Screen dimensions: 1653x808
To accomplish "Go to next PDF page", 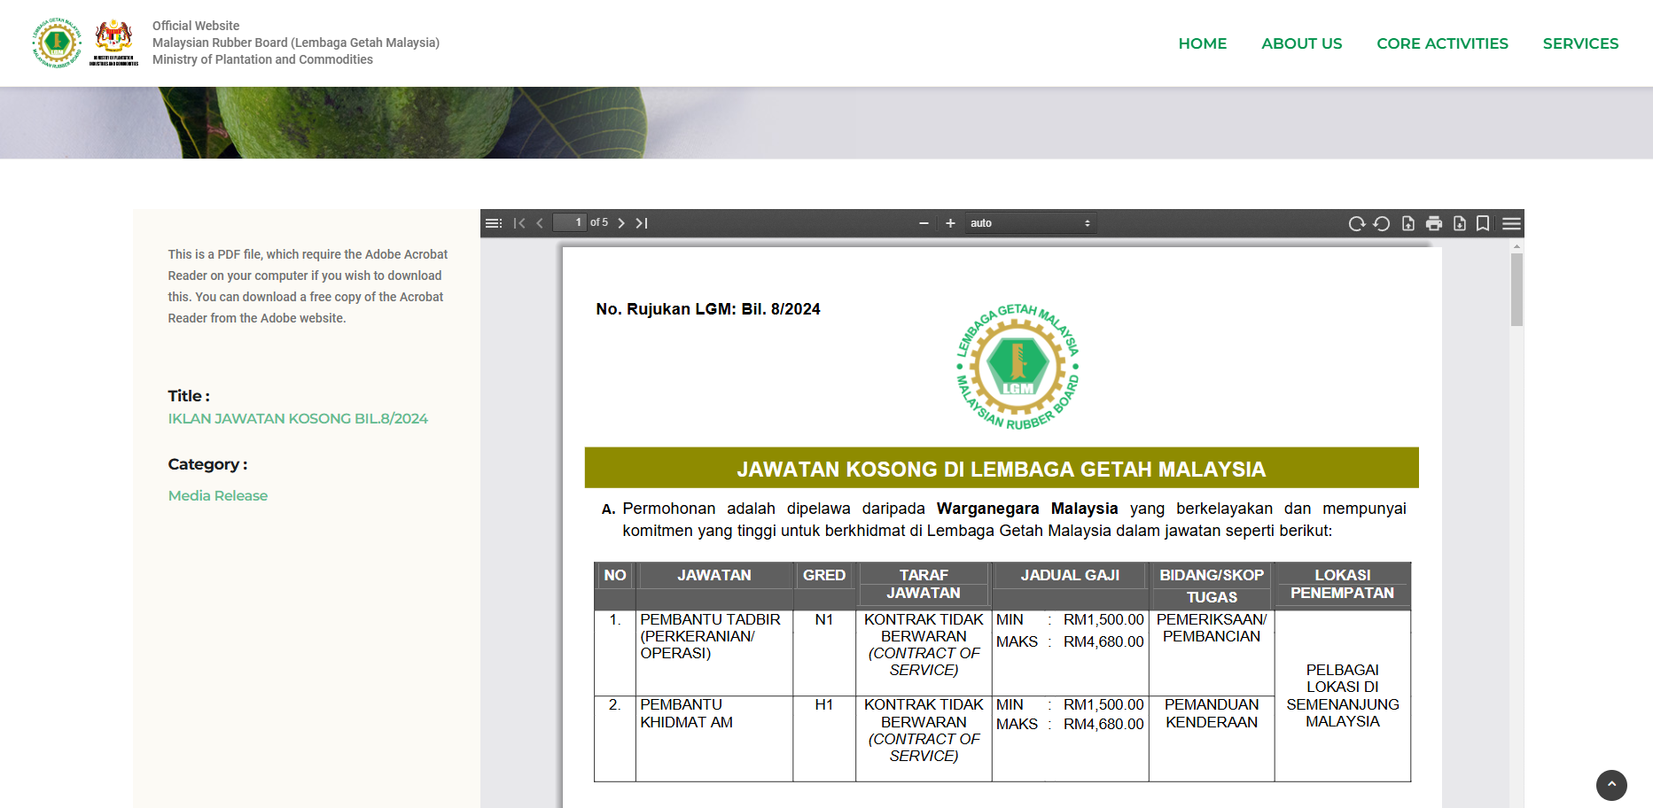I will [621, 223].
